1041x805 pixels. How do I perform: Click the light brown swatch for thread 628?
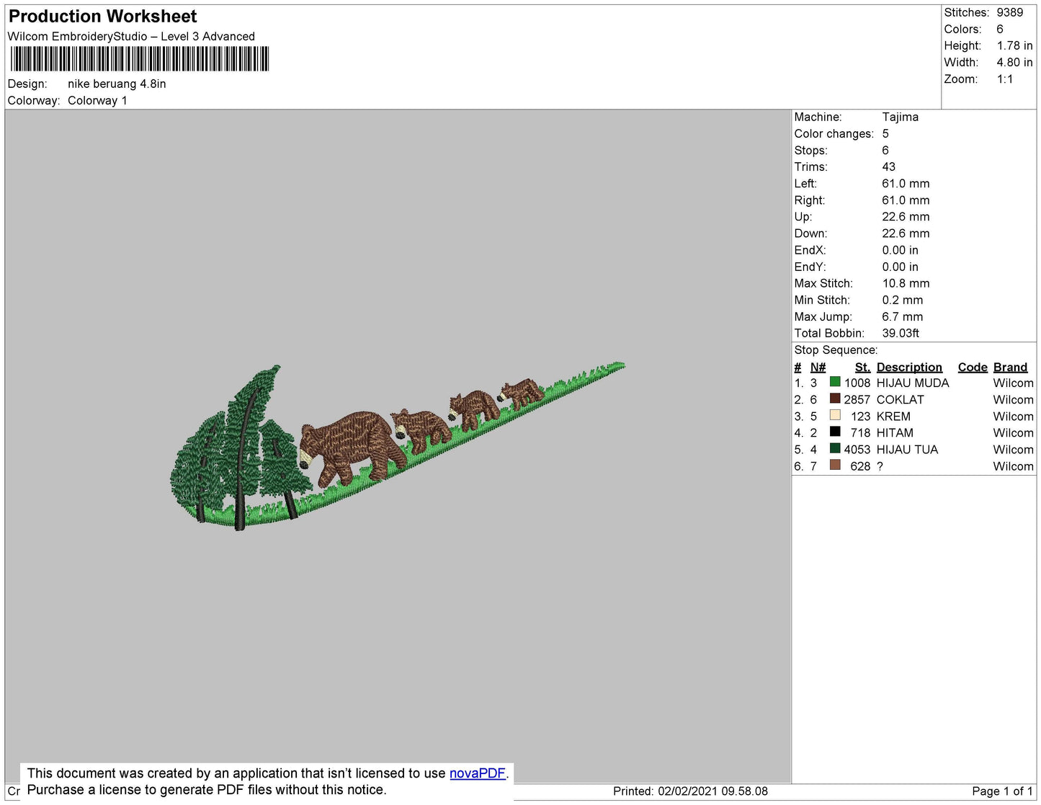[835, 465]
